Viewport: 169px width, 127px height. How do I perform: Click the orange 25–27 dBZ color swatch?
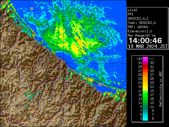pyautogui.click(x=145, y=75)
